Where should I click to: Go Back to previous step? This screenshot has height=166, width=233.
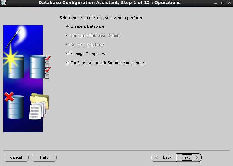point(164,157)
